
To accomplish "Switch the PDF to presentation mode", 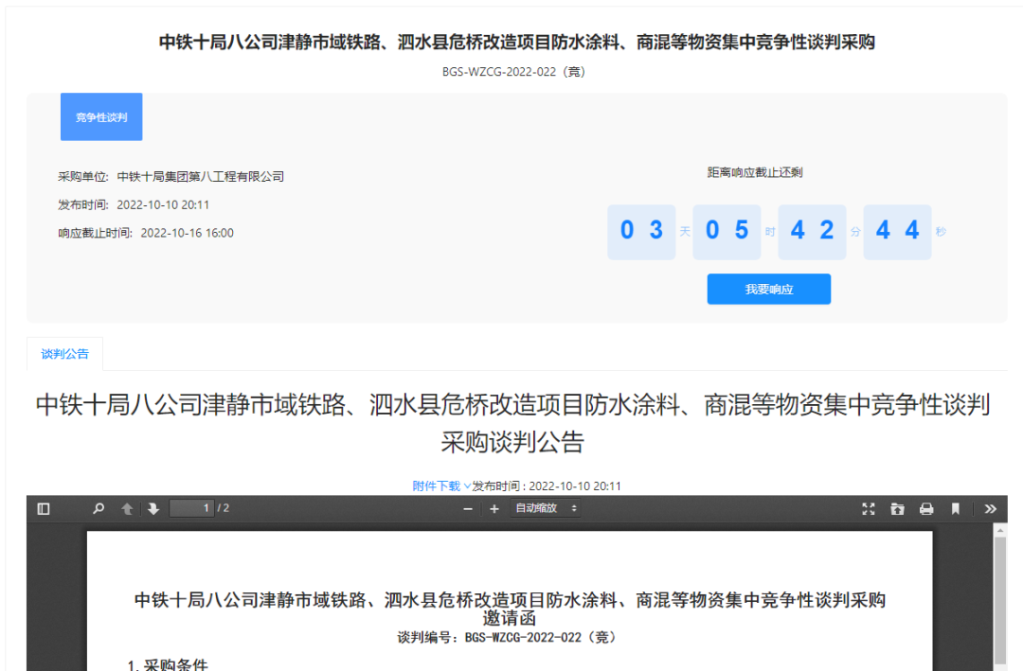I will [x=869, y=508].
